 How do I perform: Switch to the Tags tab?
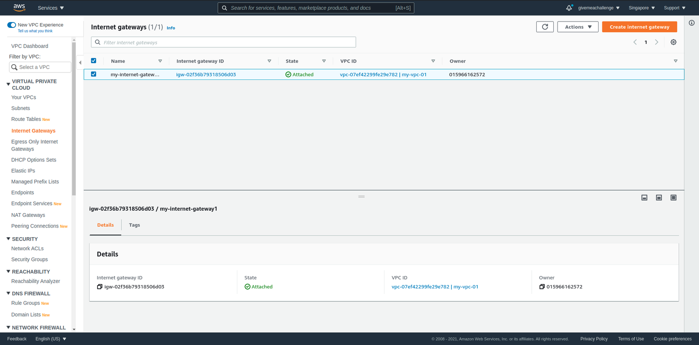134,225
